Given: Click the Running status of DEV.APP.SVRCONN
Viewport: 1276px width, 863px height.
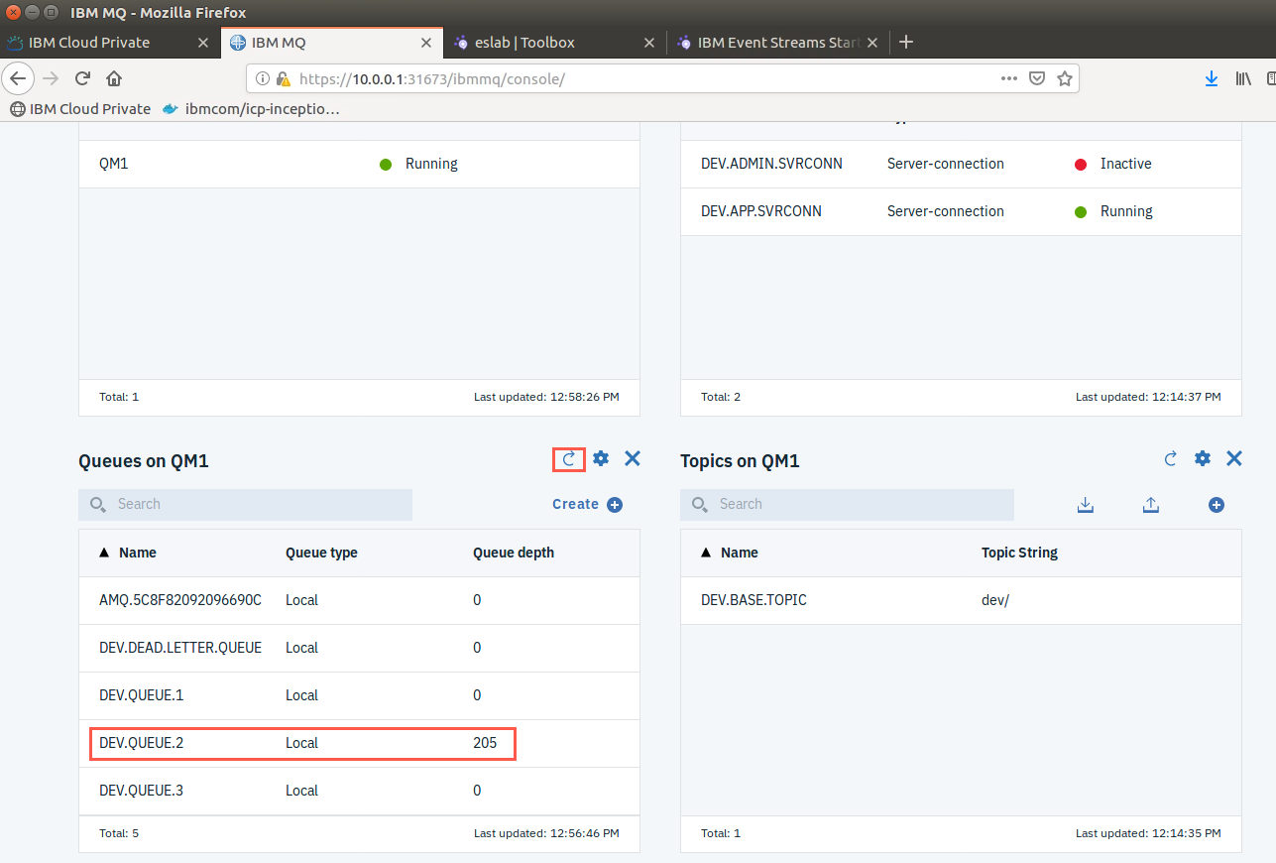Looking at the screenshot, I should coord(1126,211).
